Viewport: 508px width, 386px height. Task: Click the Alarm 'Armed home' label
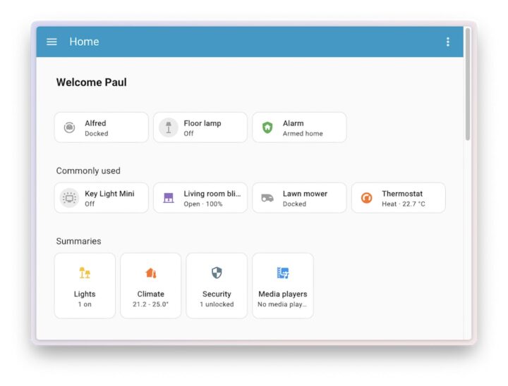pos(303,133)
